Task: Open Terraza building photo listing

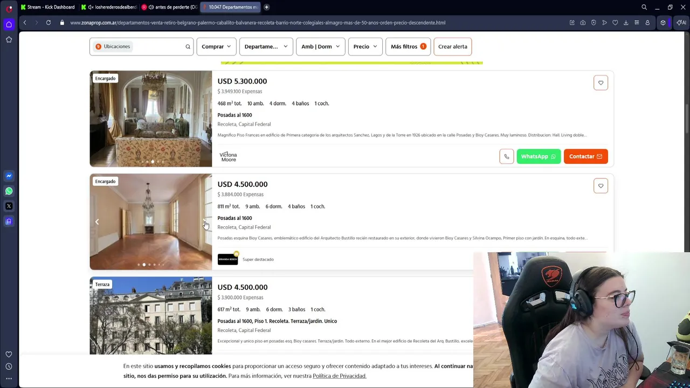Action: pyautogui.click(x=151, y=316)
